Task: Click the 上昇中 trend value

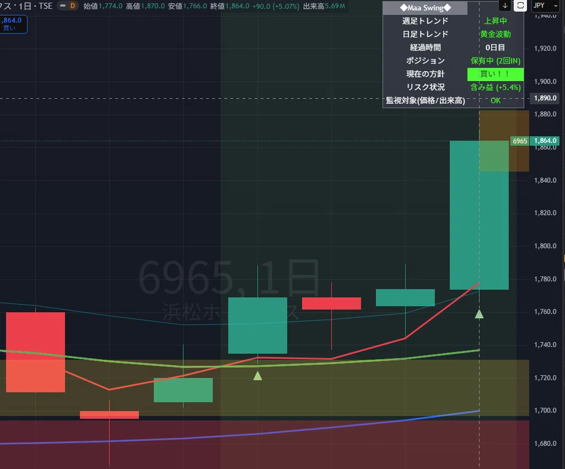Action: pyautogui.click(x=496, y=21)
